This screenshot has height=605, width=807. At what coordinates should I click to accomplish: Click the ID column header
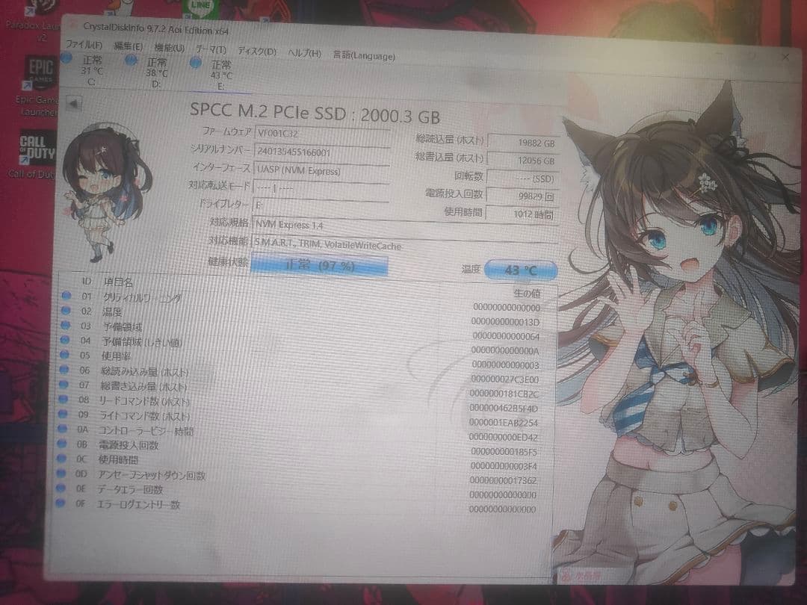click(87, 281)
